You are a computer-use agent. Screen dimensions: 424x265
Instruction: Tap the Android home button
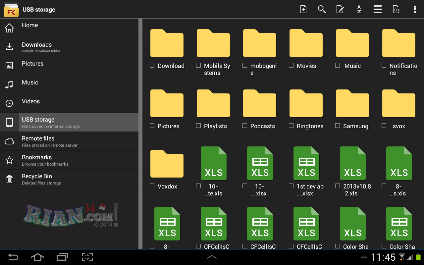coord(37,257)
